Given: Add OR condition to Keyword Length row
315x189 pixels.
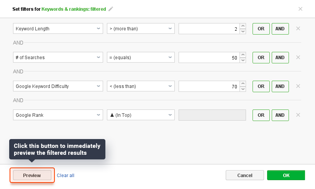Looking at the screenshot, I should [x=261, y=29].
